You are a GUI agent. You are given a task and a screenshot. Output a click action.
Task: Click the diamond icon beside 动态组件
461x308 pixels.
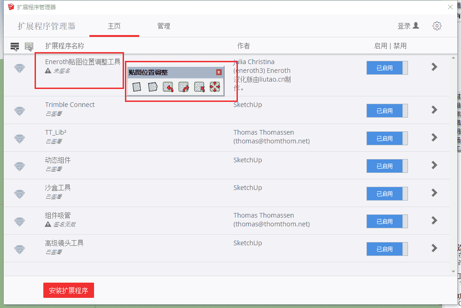tap(20, 166)
